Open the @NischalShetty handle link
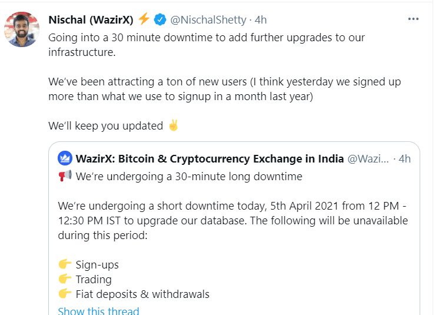 208,19
